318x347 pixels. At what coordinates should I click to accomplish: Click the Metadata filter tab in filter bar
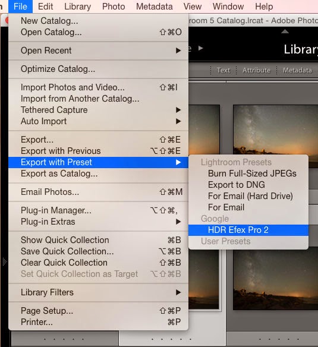click(297, 70)
